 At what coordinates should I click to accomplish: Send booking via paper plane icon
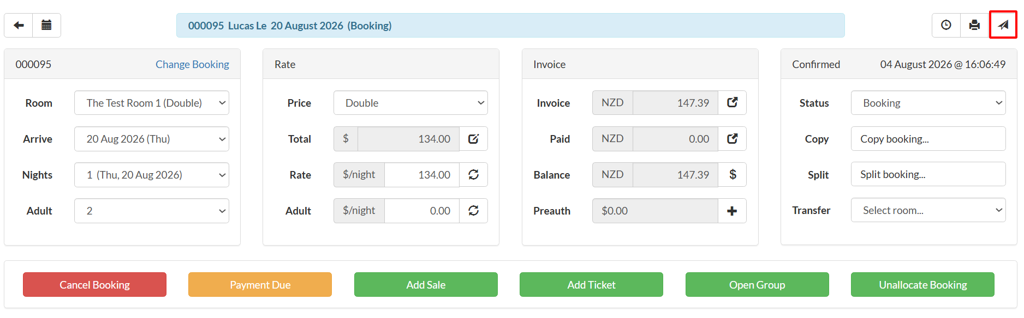point(1003,25)
